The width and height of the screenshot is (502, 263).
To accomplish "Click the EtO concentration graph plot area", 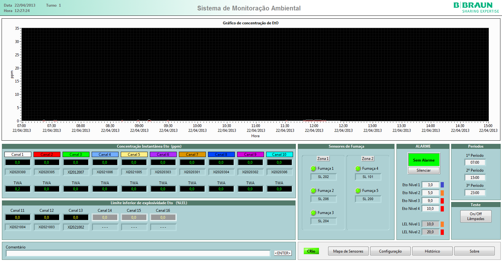I will (255, 74).
